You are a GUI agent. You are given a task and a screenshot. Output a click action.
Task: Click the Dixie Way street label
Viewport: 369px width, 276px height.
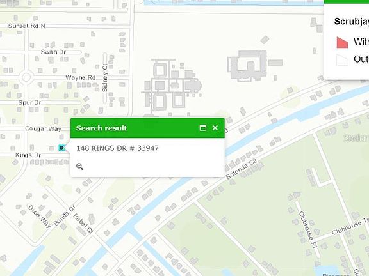click(x=39, y=217)
